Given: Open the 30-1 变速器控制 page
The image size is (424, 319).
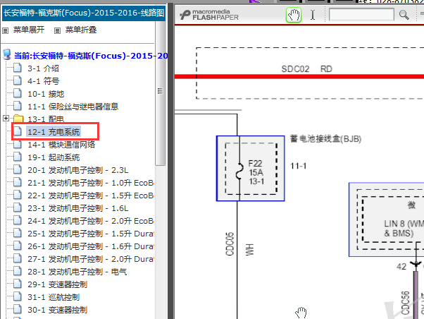Looking at the screenshot, I should [x=57, y=310].
